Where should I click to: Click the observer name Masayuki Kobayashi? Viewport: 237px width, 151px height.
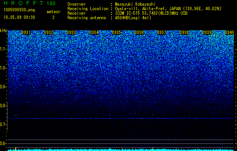click(x=135, y=4)
